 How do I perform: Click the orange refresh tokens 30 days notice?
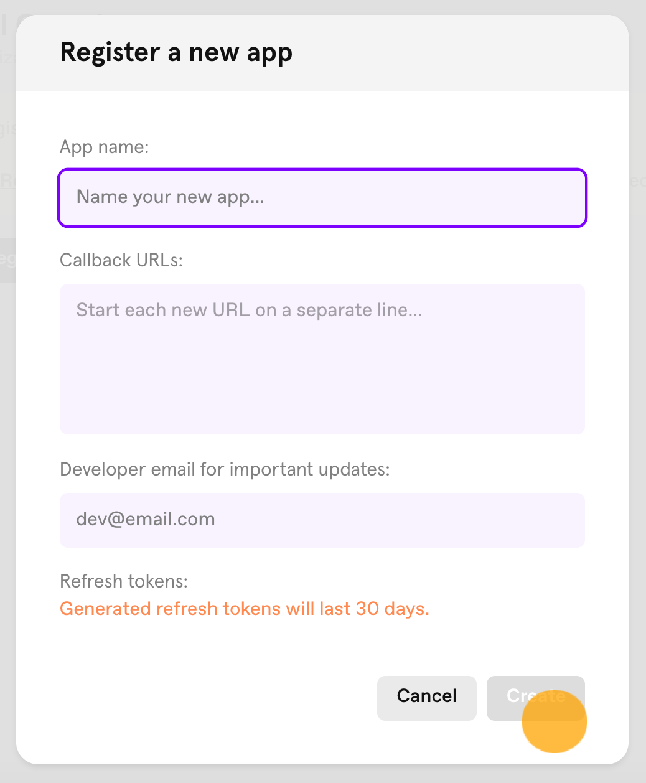245,608
